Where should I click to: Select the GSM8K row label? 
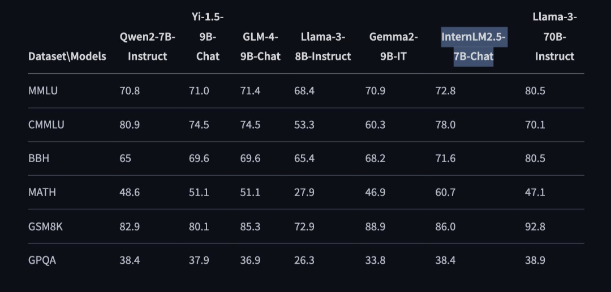click(45, 226)
